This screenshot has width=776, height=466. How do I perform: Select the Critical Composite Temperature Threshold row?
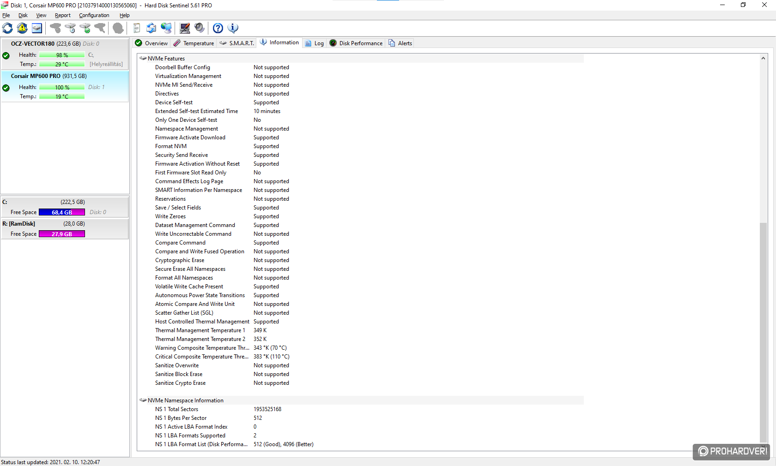[360, 357]
